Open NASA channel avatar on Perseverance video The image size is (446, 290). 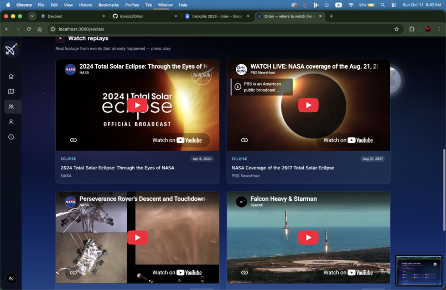pos(70,201)
